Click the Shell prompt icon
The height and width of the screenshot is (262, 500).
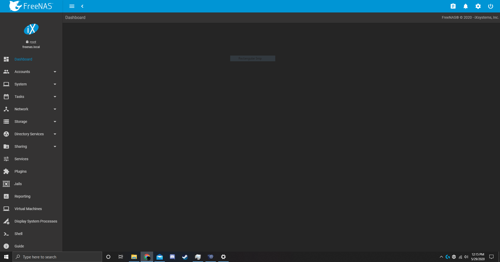(x=6, y=234)
